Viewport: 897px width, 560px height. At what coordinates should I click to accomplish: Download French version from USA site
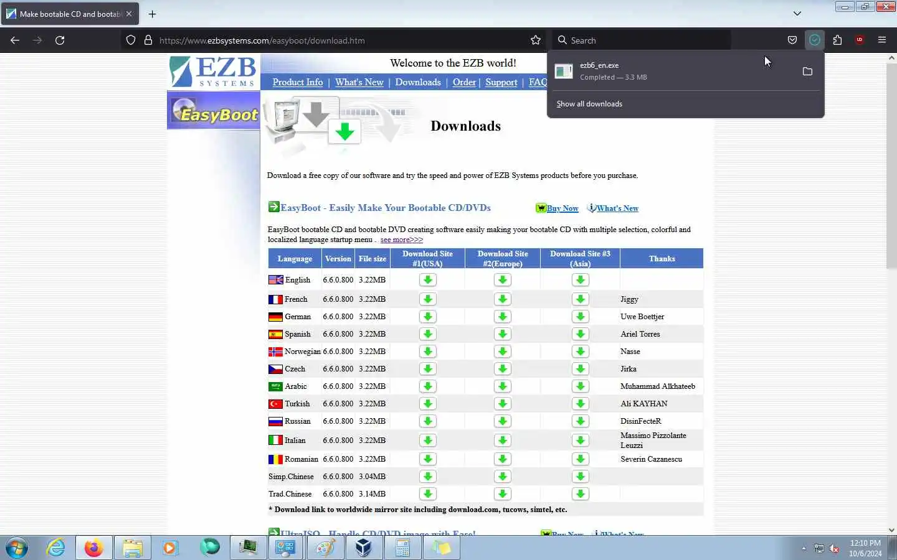(427, 299)
